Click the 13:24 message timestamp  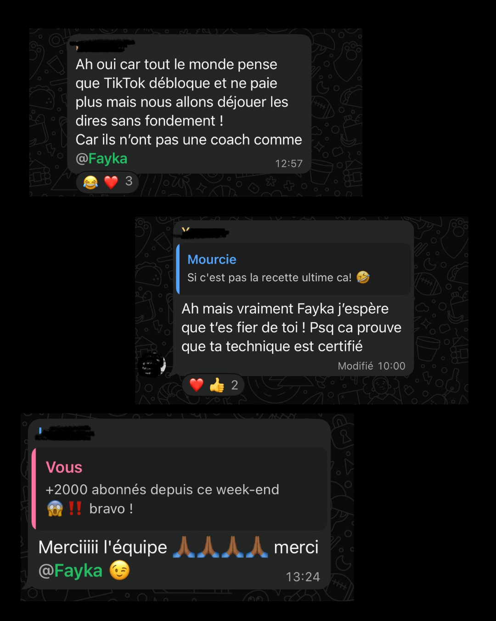coord(303,576)
